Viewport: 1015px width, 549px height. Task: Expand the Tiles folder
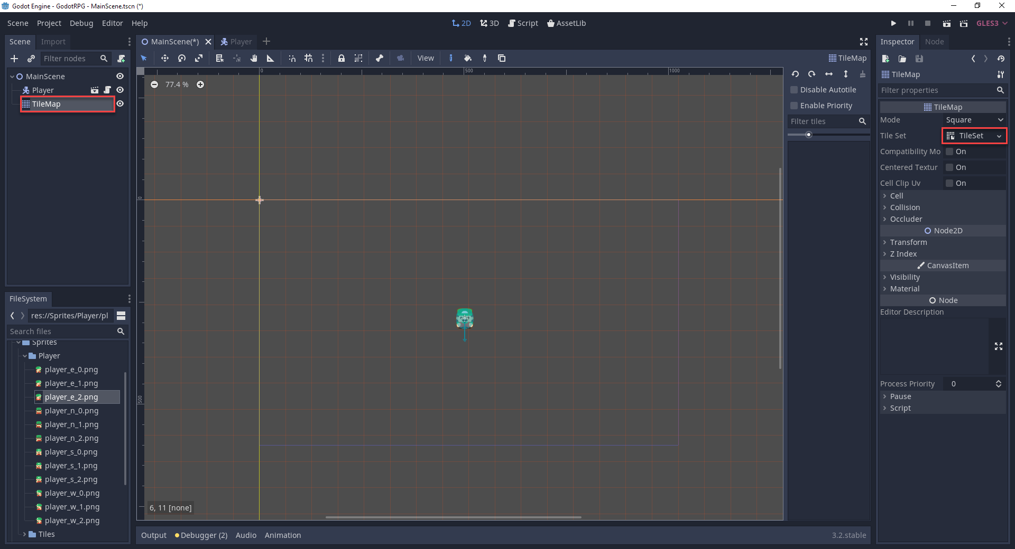(x=24, y=534)
